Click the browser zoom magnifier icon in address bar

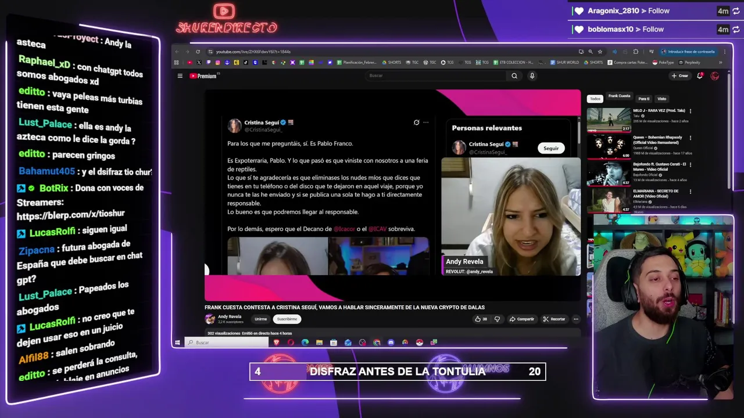(x=591, y=52)
